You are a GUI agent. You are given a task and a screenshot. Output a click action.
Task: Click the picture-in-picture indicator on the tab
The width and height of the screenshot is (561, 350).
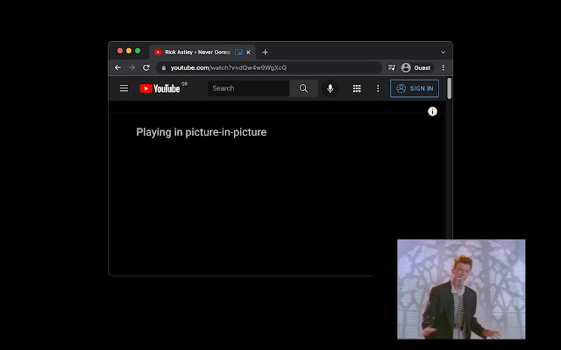point(238,52)
